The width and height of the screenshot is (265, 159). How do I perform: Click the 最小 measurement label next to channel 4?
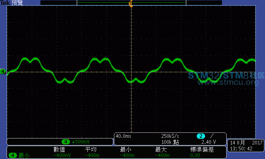tap(24, 155)
